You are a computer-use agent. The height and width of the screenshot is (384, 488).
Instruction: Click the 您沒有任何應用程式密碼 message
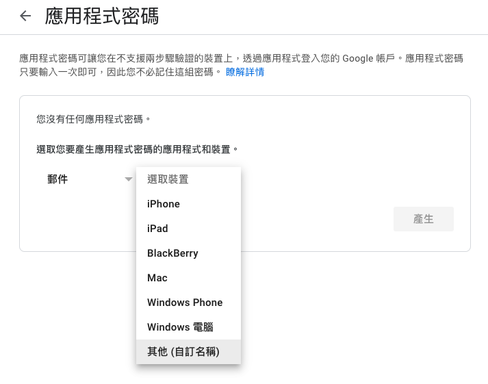[93, 119]
